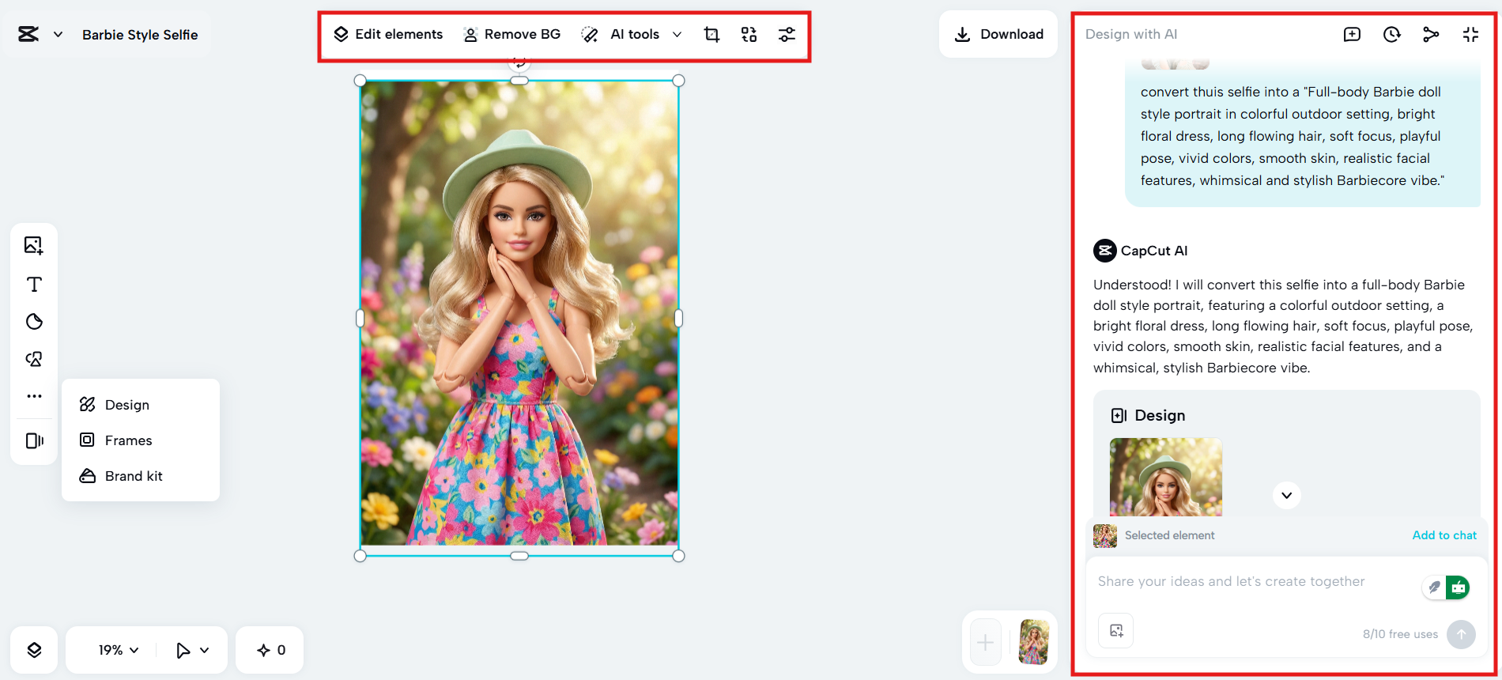Expand the pointer tool options chevron
Screen dimensions: 1502x680
pos(205,650)
